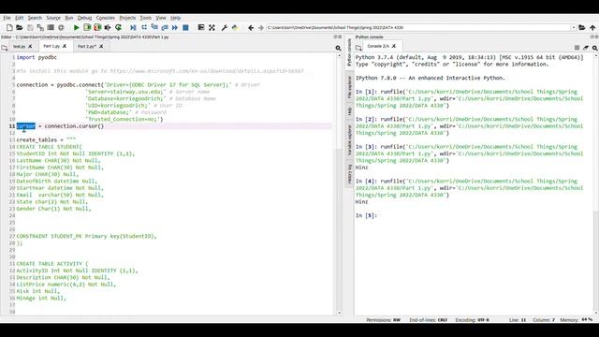Open the Source menu

click(53, 18)
